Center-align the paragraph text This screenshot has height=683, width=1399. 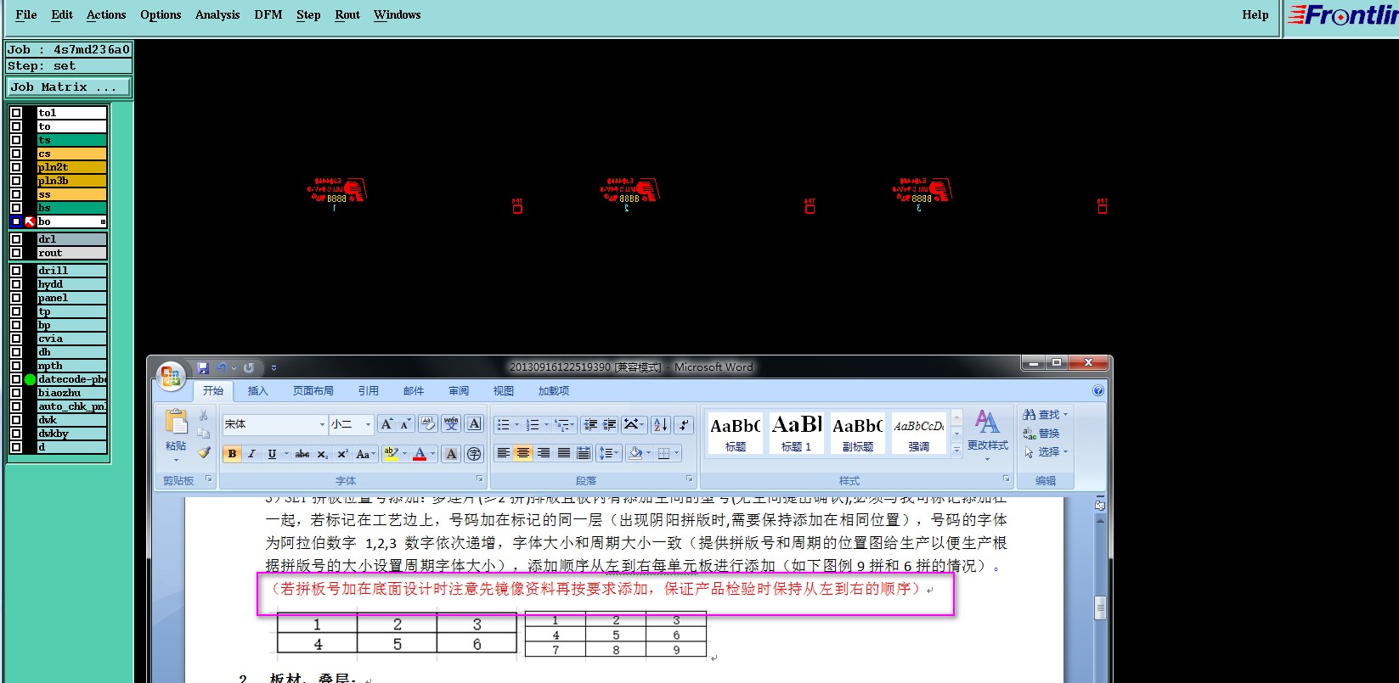[522, 453]
